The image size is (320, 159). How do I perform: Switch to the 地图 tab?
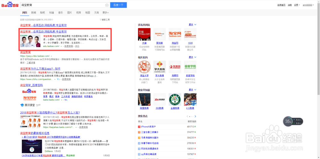click(x=88, y=13)
